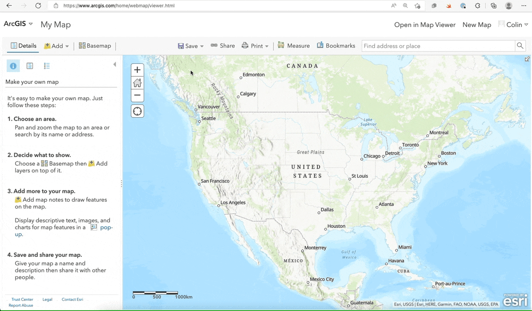Open the Print dropdown menu

pyautogui.click(x=255, y=46)
